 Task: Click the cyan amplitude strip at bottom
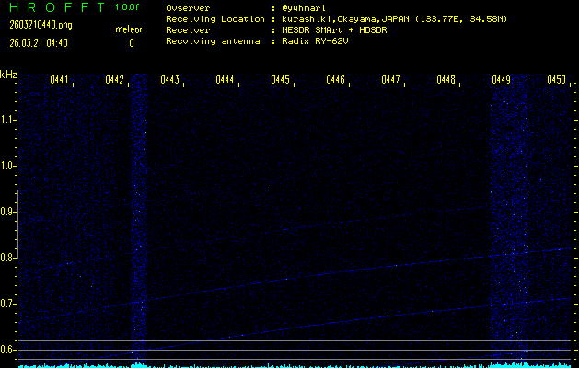[295, 364]
